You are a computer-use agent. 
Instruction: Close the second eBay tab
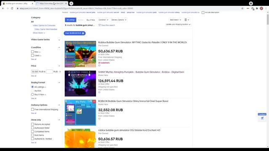point(66,3)
